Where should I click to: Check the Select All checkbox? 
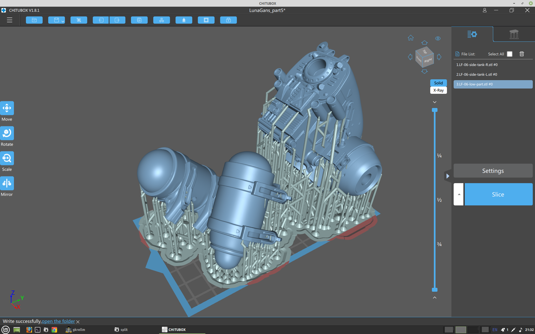coord(509,54)
